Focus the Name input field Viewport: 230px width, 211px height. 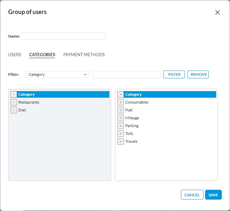[x=64, y=36]
